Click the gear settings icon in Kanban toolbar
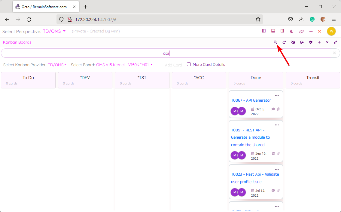The image size is (341, 212). (x=311, y=42)
